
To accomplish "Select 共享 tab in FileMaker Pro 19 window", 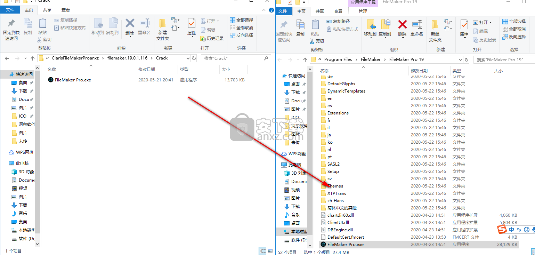I will pyautogui.click(x=320, y=11).
